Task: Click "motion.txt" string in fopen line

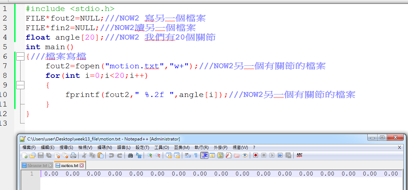Action: [x=134, y=66]
